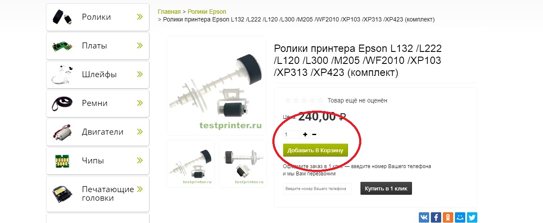Screen dimensions: 543x223
Task: Increase quantity with the plus button
Action: pyautogui.click(x=305, y=135)
